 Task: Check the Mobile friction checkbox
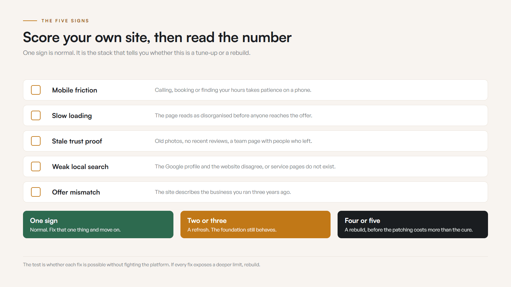point(36,90)
